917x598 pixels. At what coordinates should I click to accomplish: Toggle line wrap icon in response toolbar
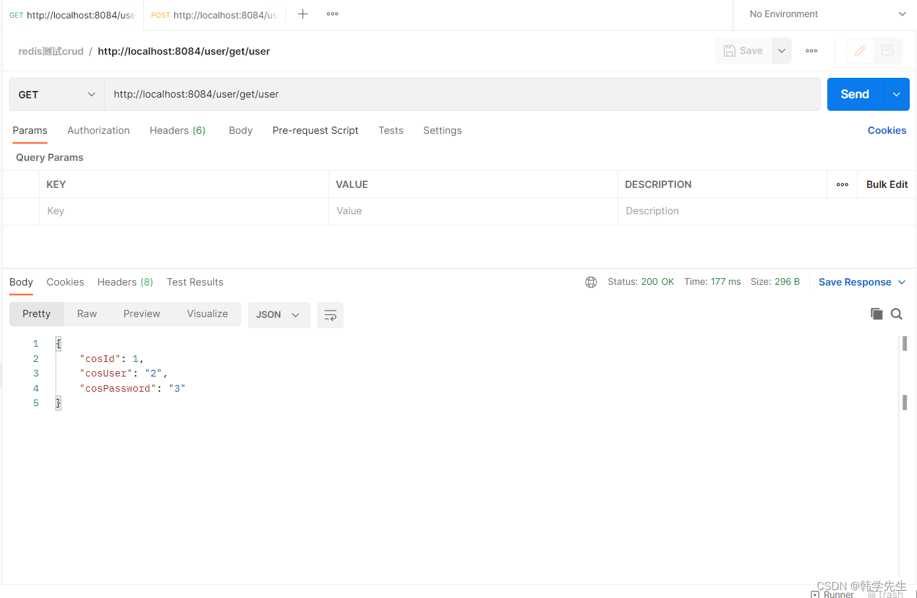click(x=331, y=315)
